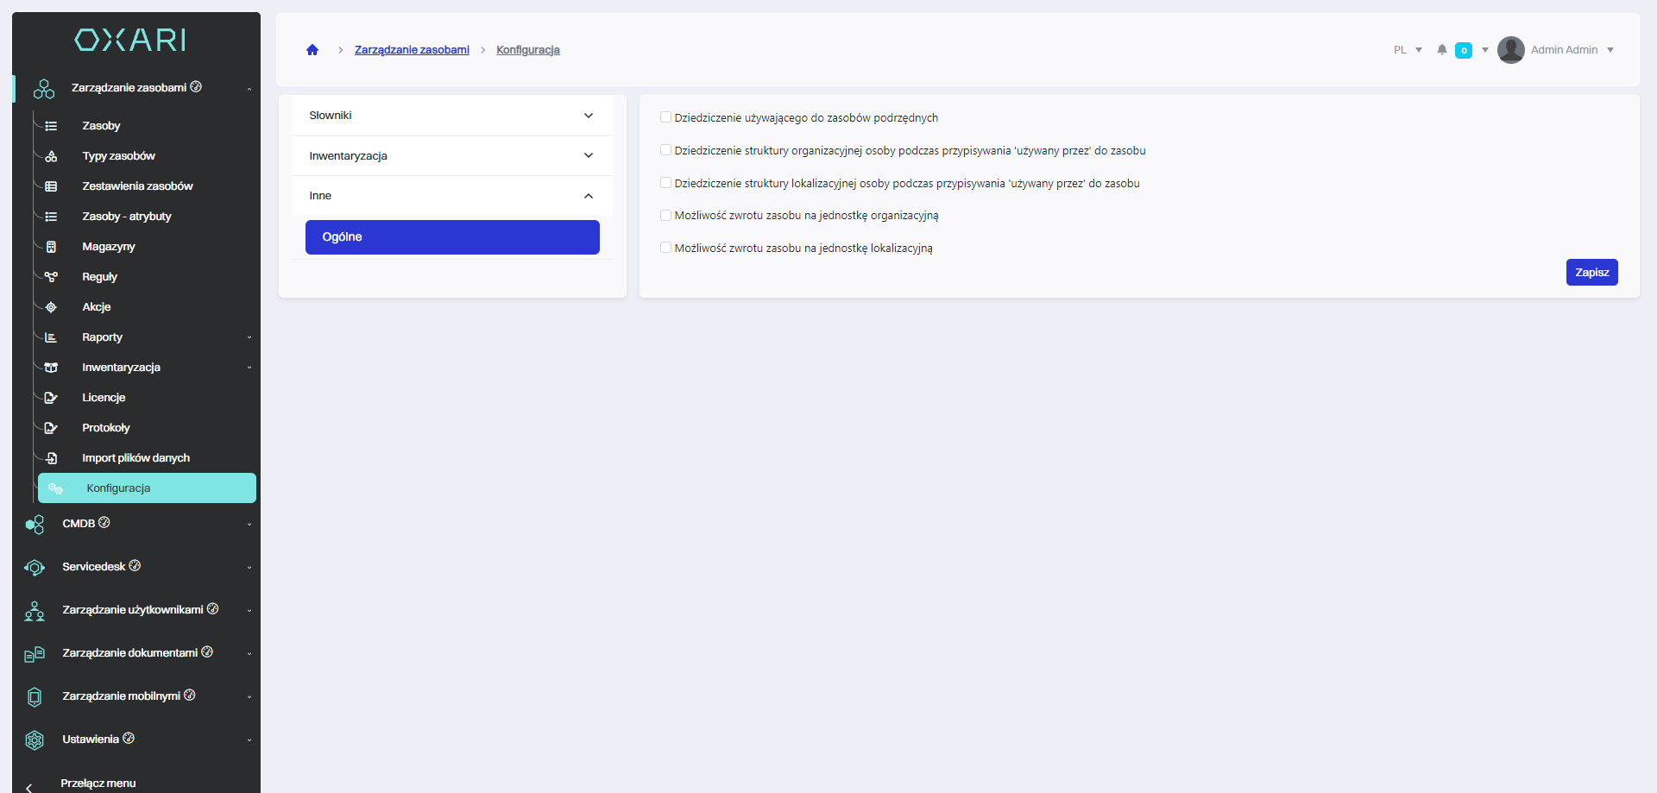Click the Servicedesk headset icon
Screen dimensions: 1657x793
click(x=35, y=567)
